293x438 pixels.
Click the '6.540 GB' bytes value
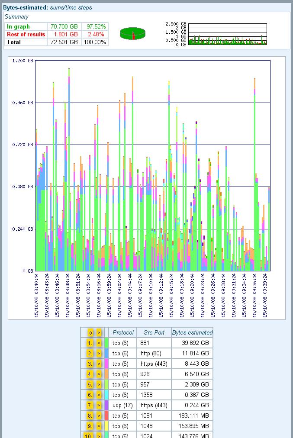197,374
